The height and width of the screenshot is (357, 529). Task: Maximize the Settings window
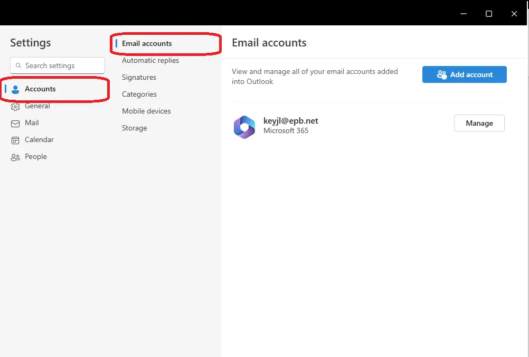489,14
